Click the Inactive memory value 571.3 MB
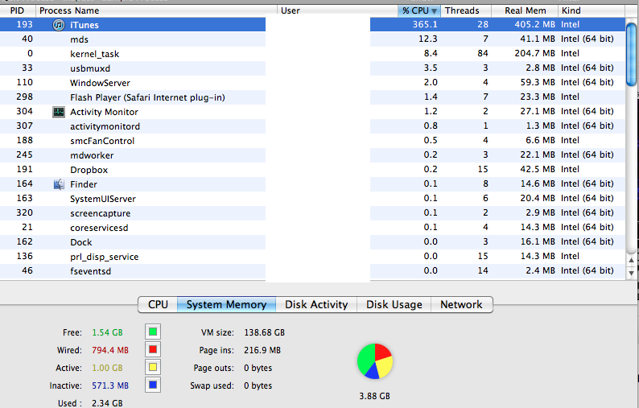 110,385
